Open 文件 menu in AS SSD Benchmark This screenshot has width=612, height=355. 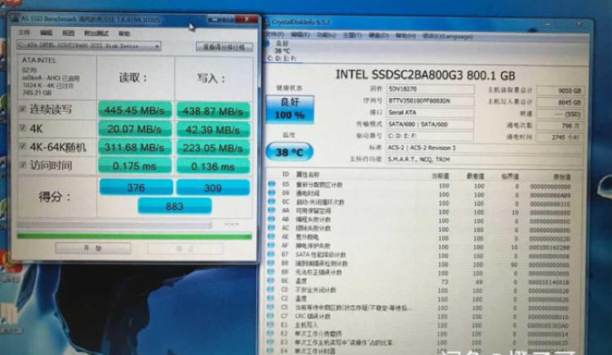click(x=24, y=33)
